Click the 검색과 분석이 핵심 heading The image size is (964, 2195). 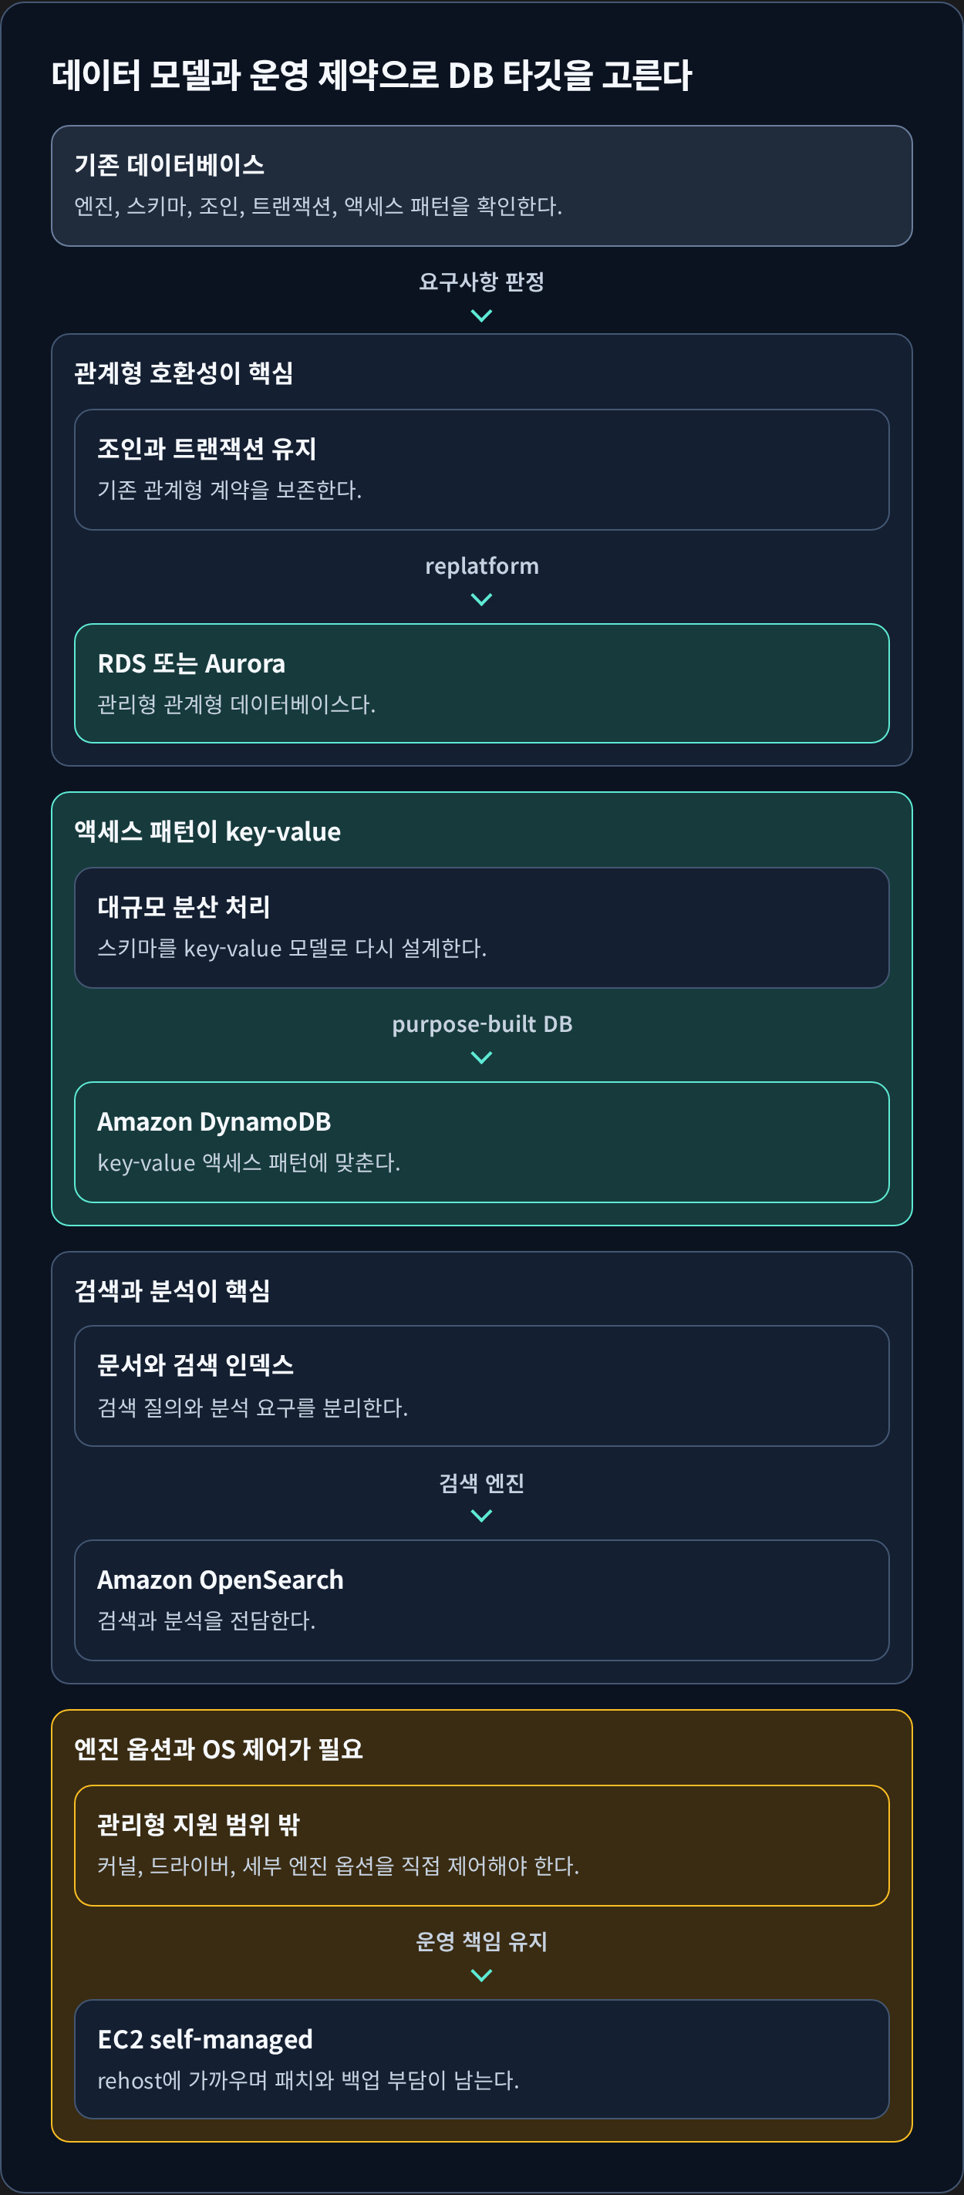pos(172,1290)
